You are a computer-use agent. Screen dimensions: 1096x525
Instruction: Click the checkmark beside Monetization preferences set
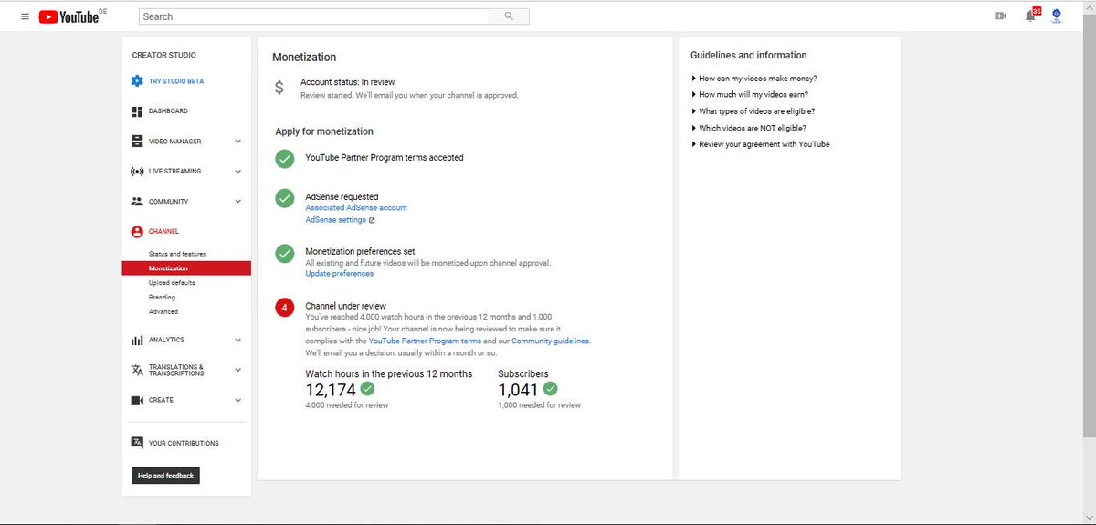(285, 253)
